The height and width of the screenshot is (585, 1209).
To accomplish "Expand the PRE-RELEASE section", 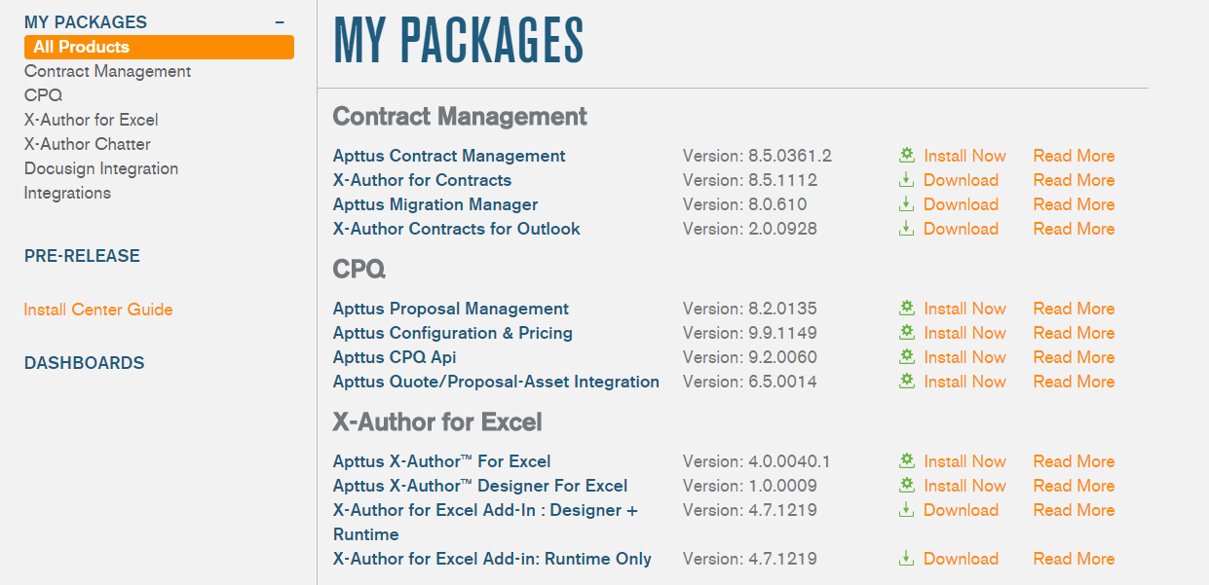I will click(81, 256).
